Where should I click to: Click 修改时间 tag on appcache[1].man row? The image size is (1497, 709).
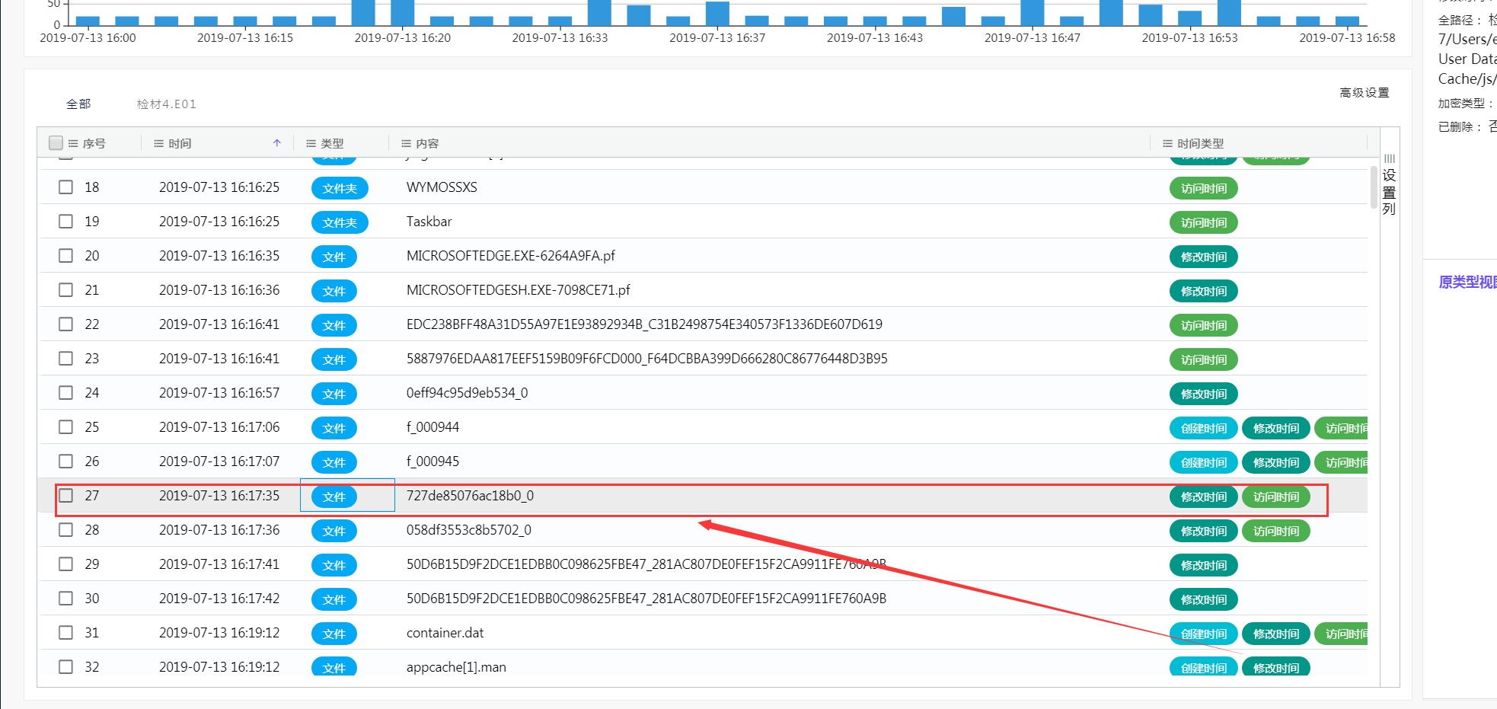[x=1276, y=667]
